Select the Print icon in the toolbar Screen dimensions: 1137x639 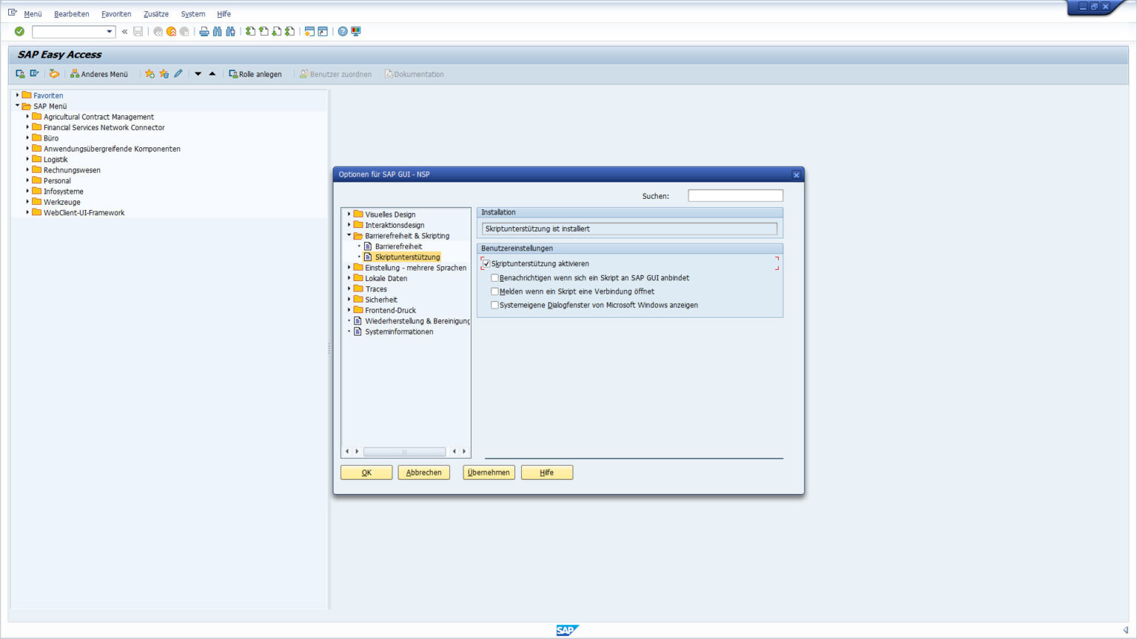204,31
